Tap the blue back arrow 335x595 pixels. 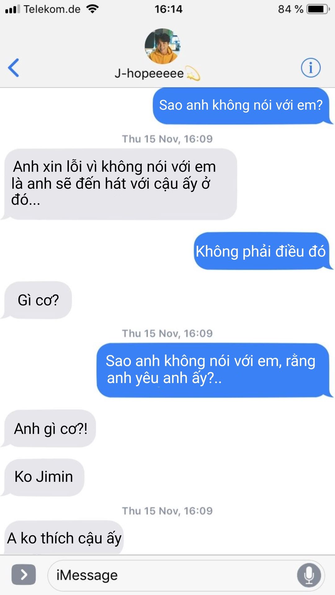(x=14, y=68)
